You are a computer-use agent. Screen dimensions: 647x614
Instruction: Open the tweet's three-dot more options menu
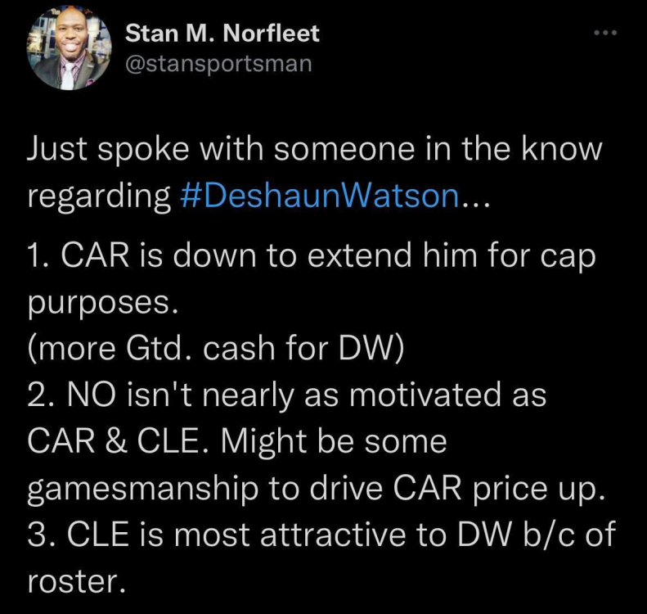pos(604,33)
